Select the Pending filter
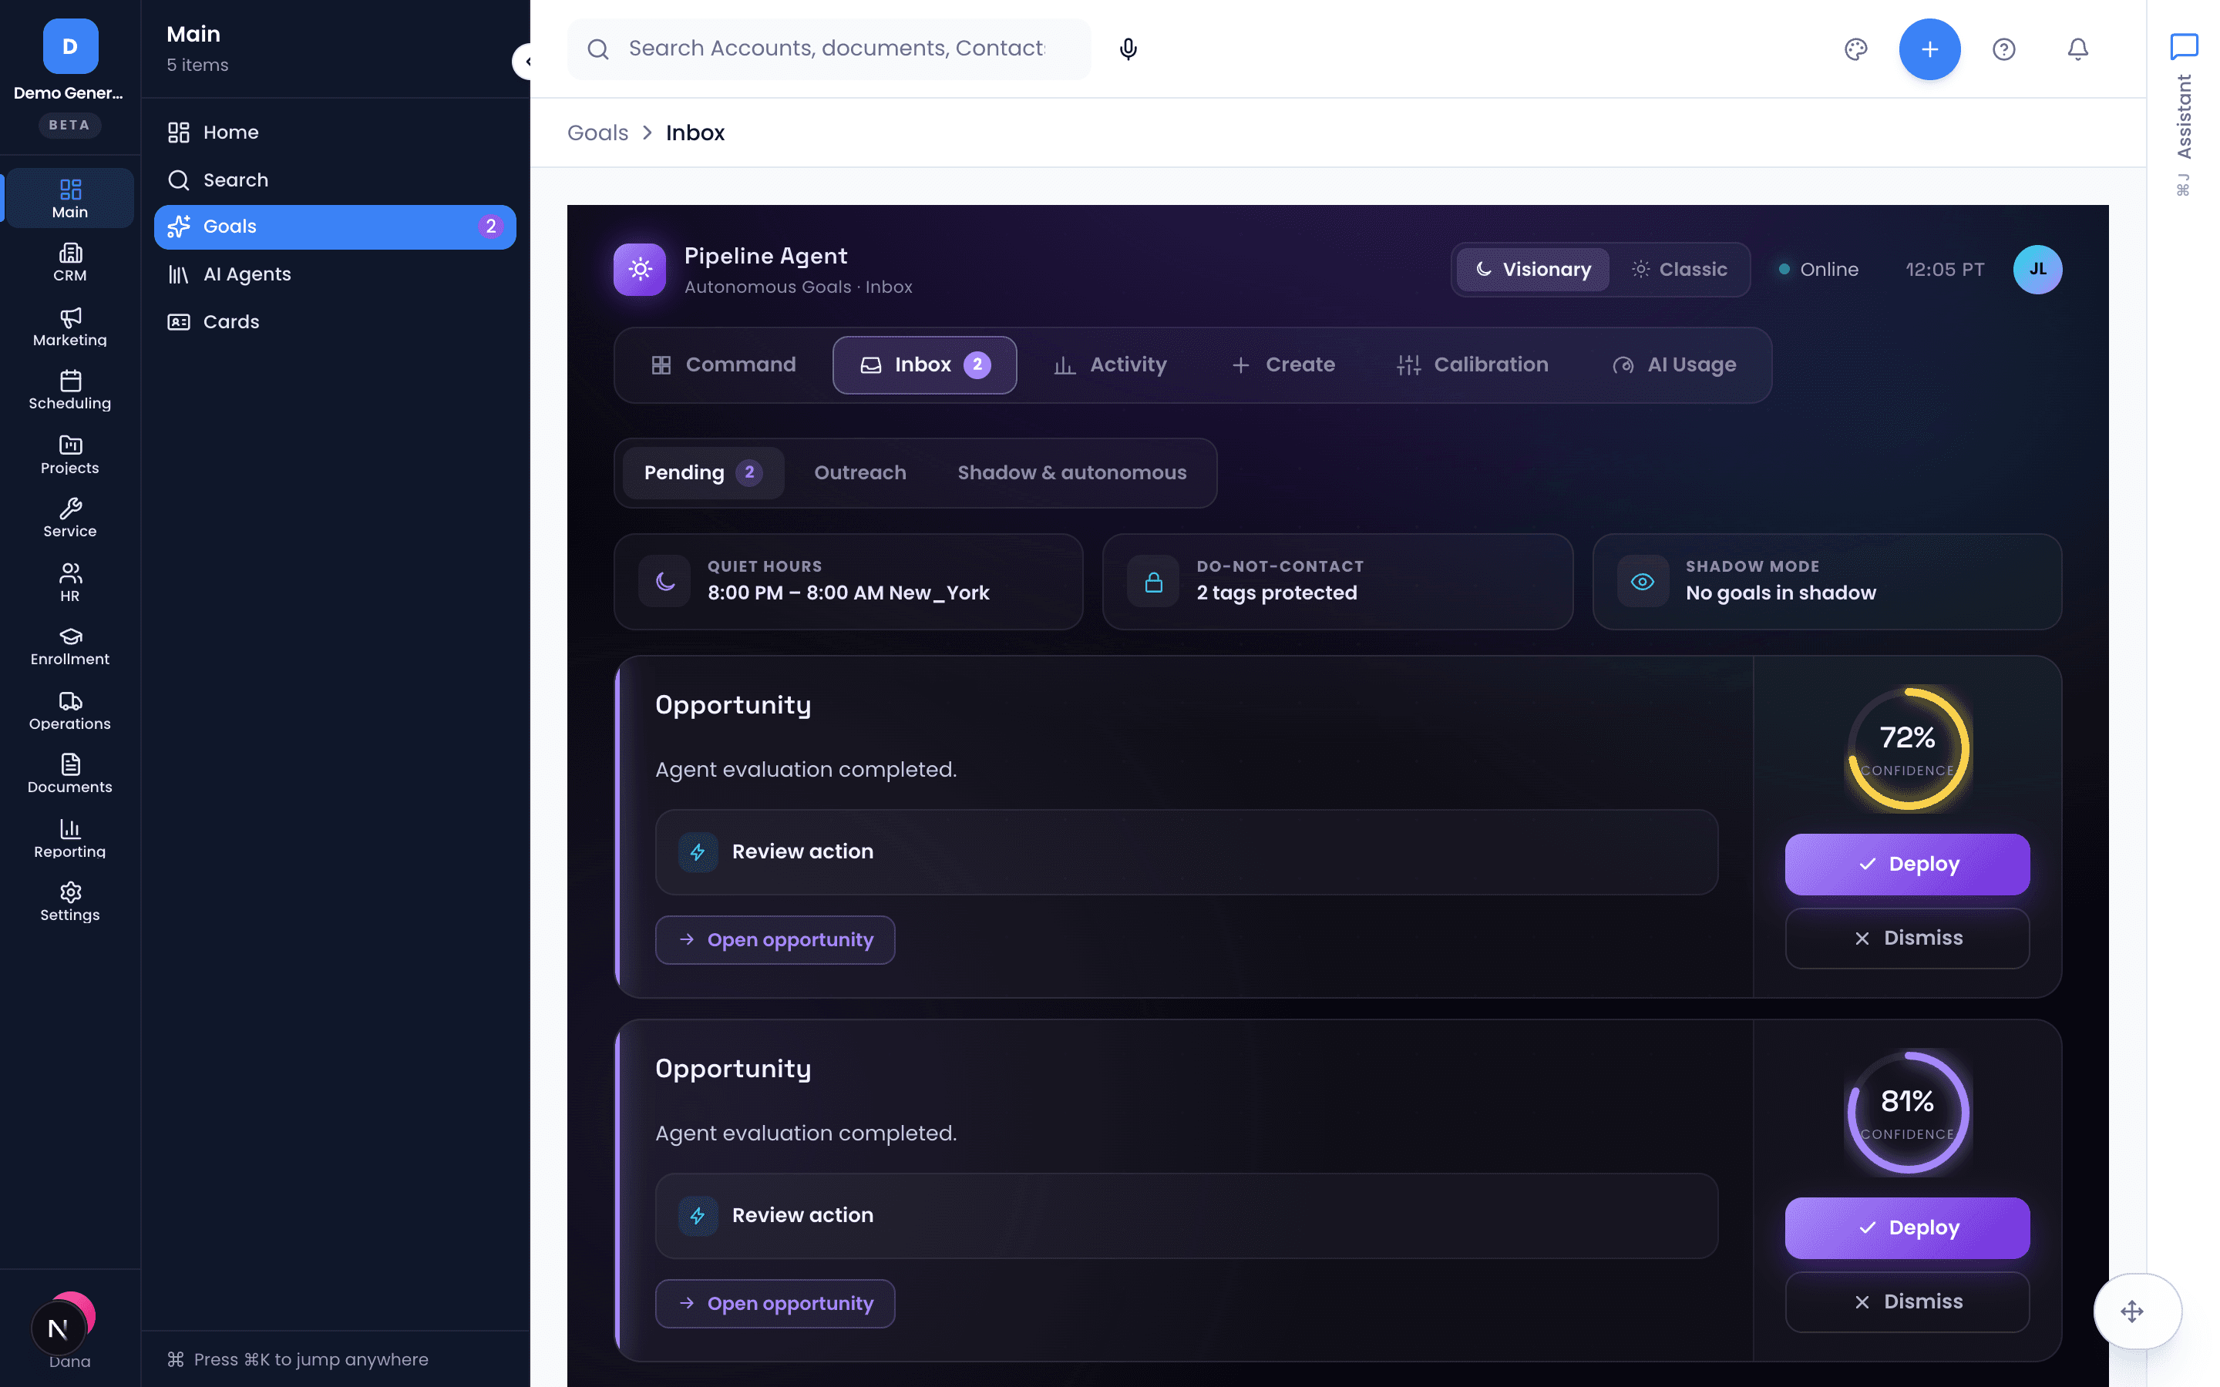Viewport: 2220px width, 1387px height. (x=703, y=472)
